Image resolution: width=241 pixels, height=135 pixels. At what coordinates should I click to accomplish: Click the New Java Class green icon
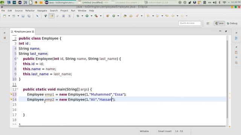(x=114, y=16)
